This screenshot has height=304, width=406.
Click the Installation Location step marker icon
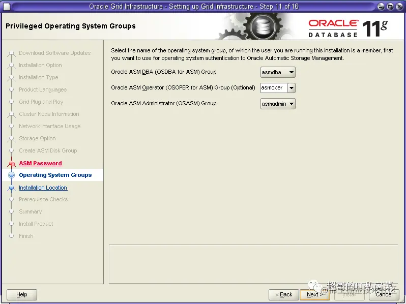coord(11,188)
